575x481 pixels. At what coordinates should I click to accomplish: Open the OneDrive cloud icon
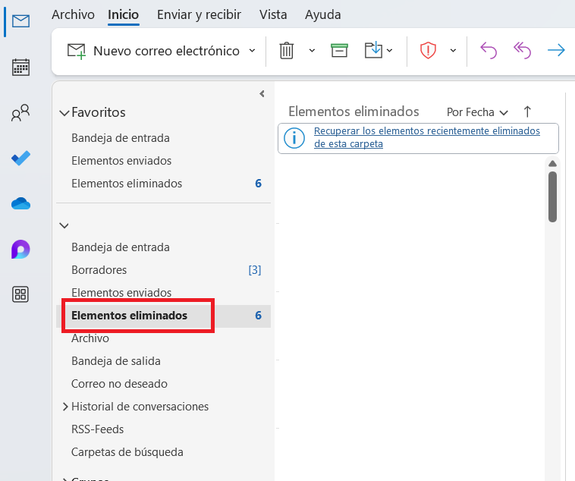tap(21, 203)
